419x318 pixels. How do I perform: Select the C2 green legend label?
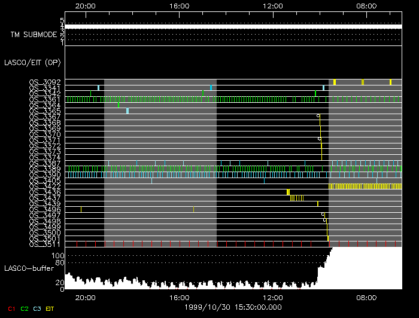coord(25,308)
